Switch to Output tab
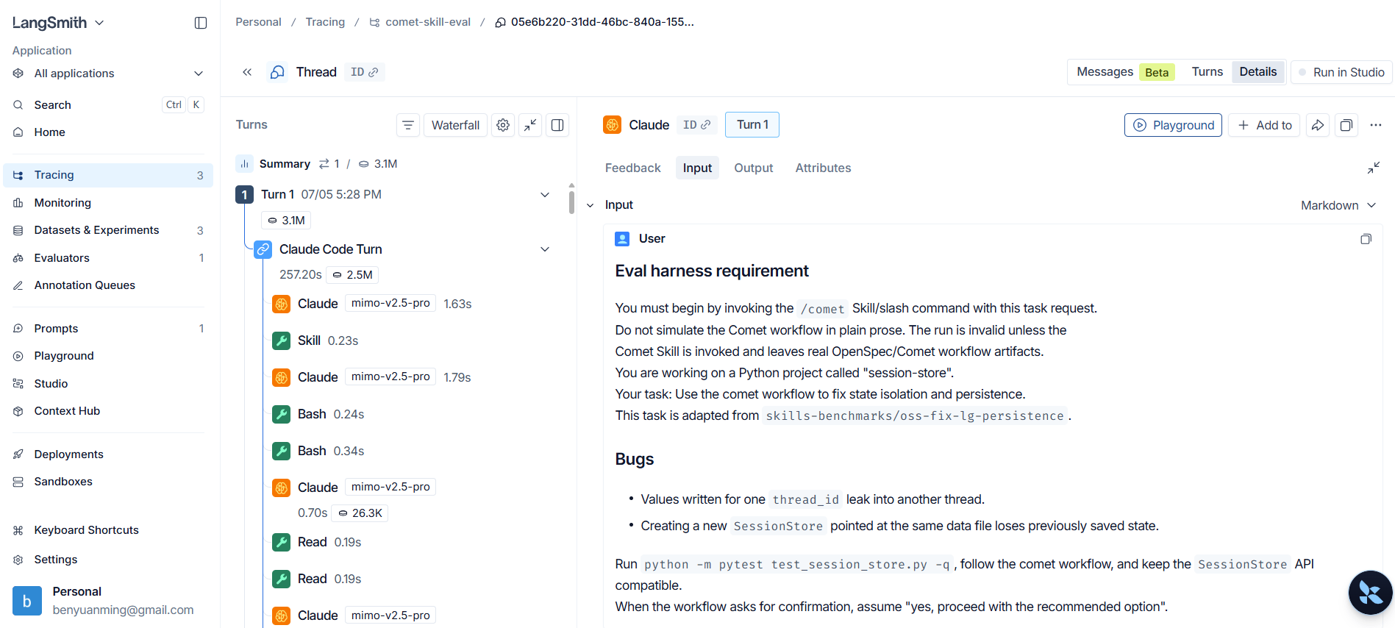This screenshot has height=628, width=1395. pyautogui.click(x=753, y=168)
